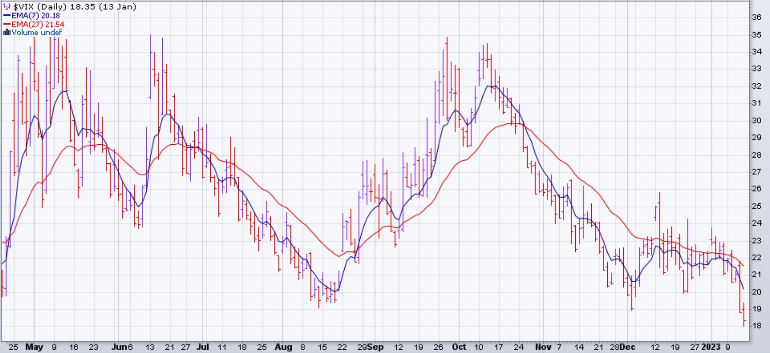Click the Aug label on the date axis
Screen dimensions: 770x353
point(283,347)
